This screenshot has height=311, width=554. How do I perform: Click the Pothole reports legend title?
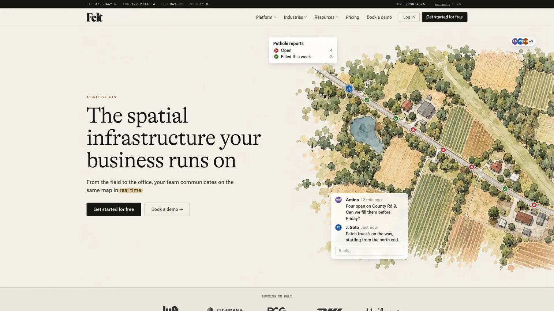click(288, 43)
